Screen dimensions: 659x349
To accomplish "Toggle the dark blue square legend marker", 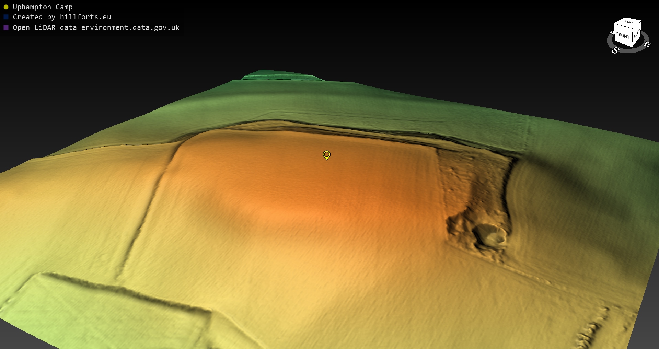I will tap(6, 17).
